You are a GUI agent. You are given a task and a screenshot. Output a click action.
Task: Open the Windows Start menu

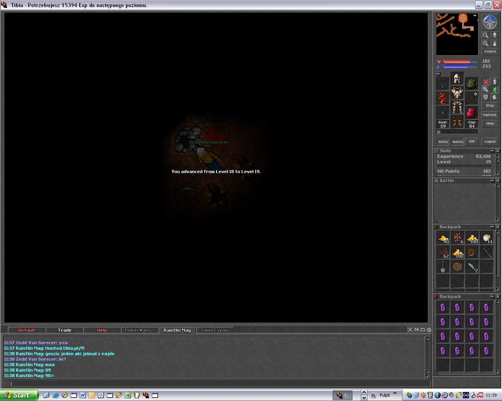(19, 395)
